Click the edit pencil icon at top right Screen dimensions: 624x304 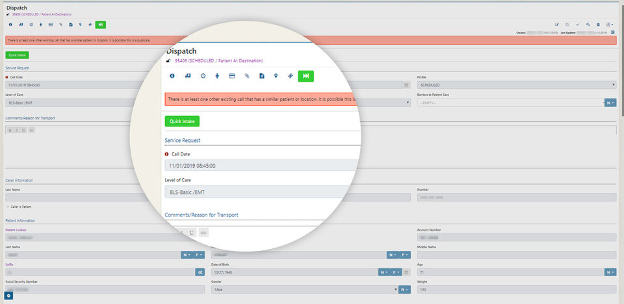(557, 25)
